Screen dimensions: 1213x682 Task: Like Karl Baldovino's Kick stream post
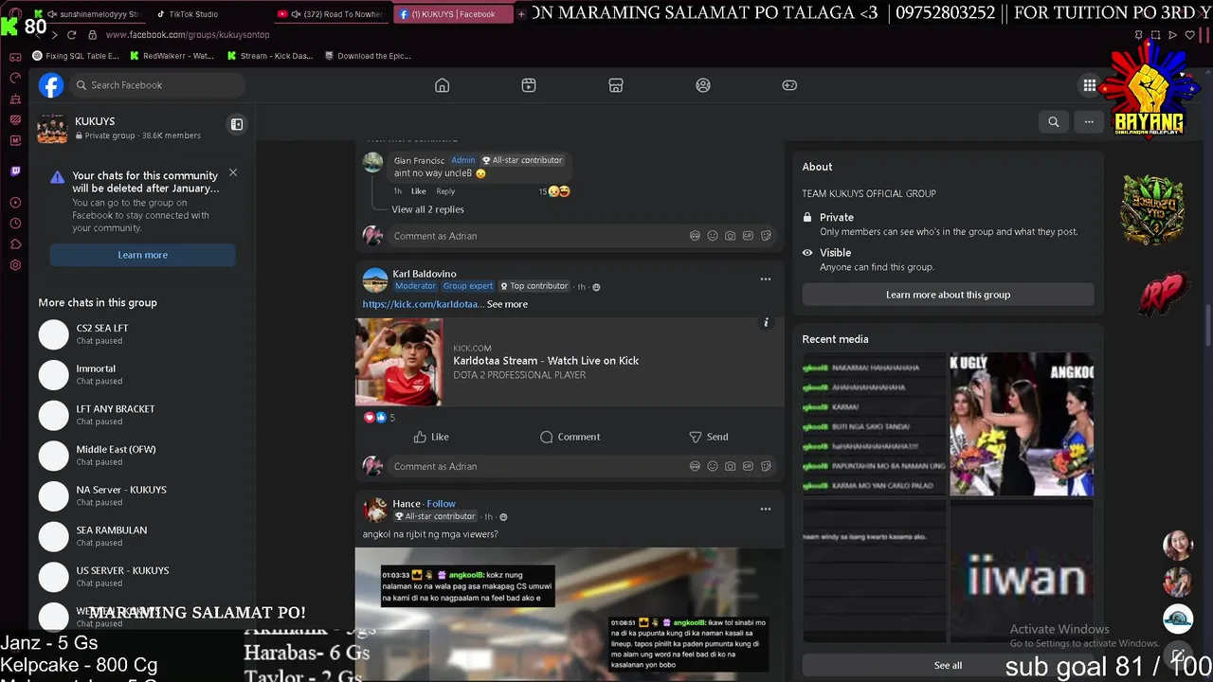pos(431,437)
